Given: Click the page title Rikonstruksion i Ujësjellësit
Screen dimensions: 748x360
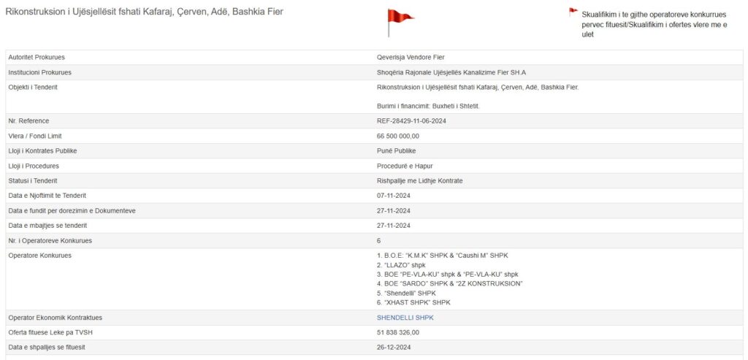Looking at the screenshot, I should pyautogui.click(x=144, y=12).
